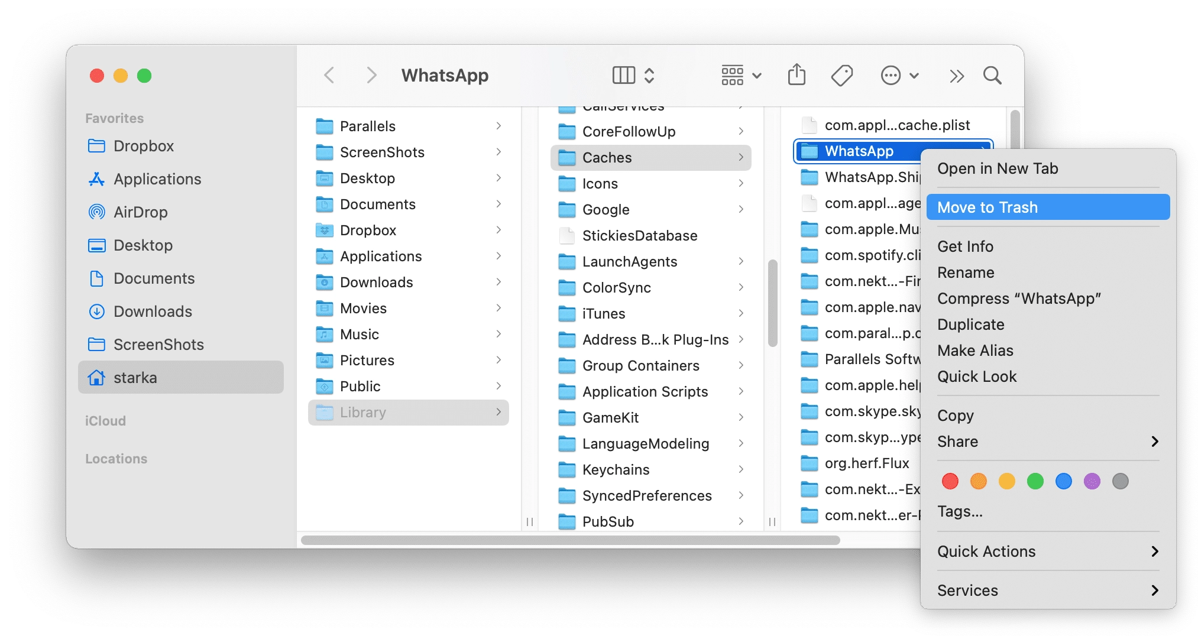Expand the ScreenShots folder chevron in the first column
This screenshot has height=636, width=1198.
point(498,152)
